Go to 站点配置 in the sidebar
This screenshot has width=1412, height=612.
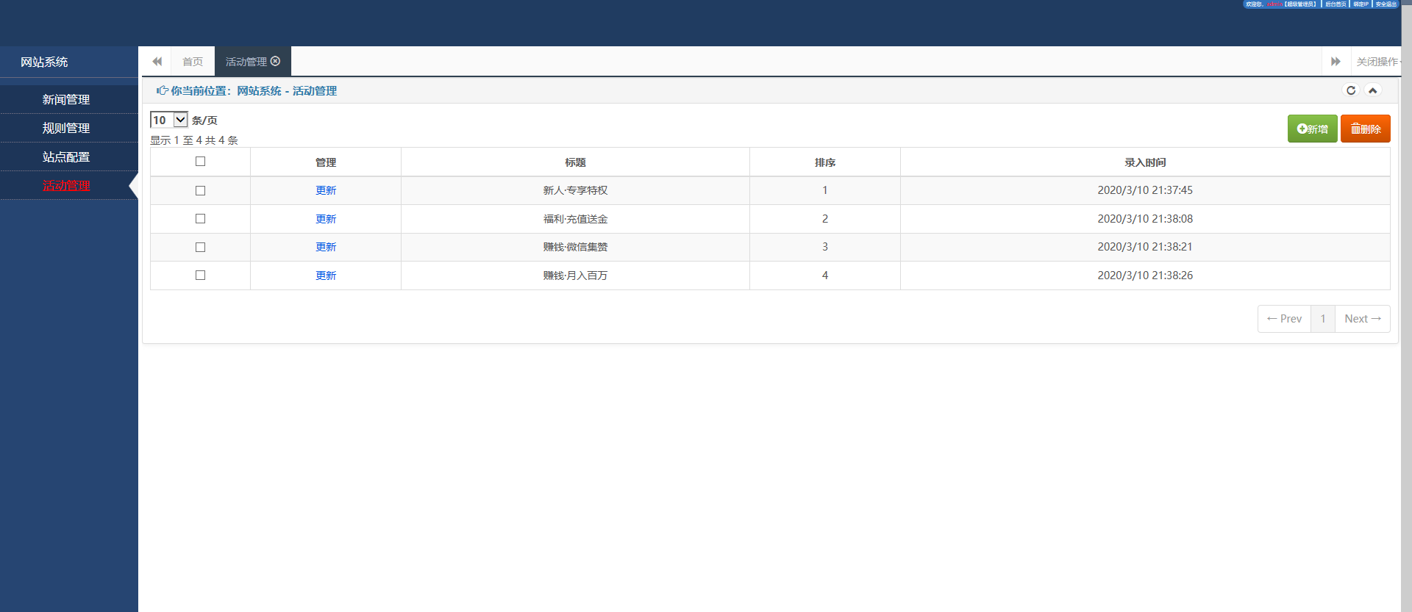66,156
